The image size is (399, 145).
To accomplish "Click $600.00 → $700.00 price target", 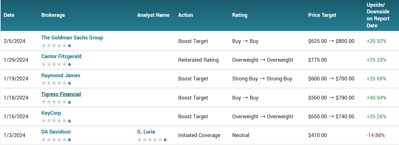I will (x=331, y=79).
